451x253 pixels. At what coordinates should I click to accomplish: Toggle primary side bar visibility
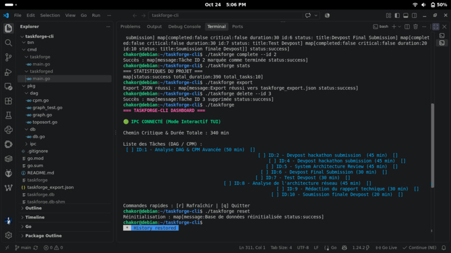pos(397,16)
